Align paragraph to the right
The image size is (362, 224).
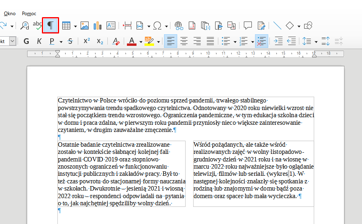pos(197,41)
